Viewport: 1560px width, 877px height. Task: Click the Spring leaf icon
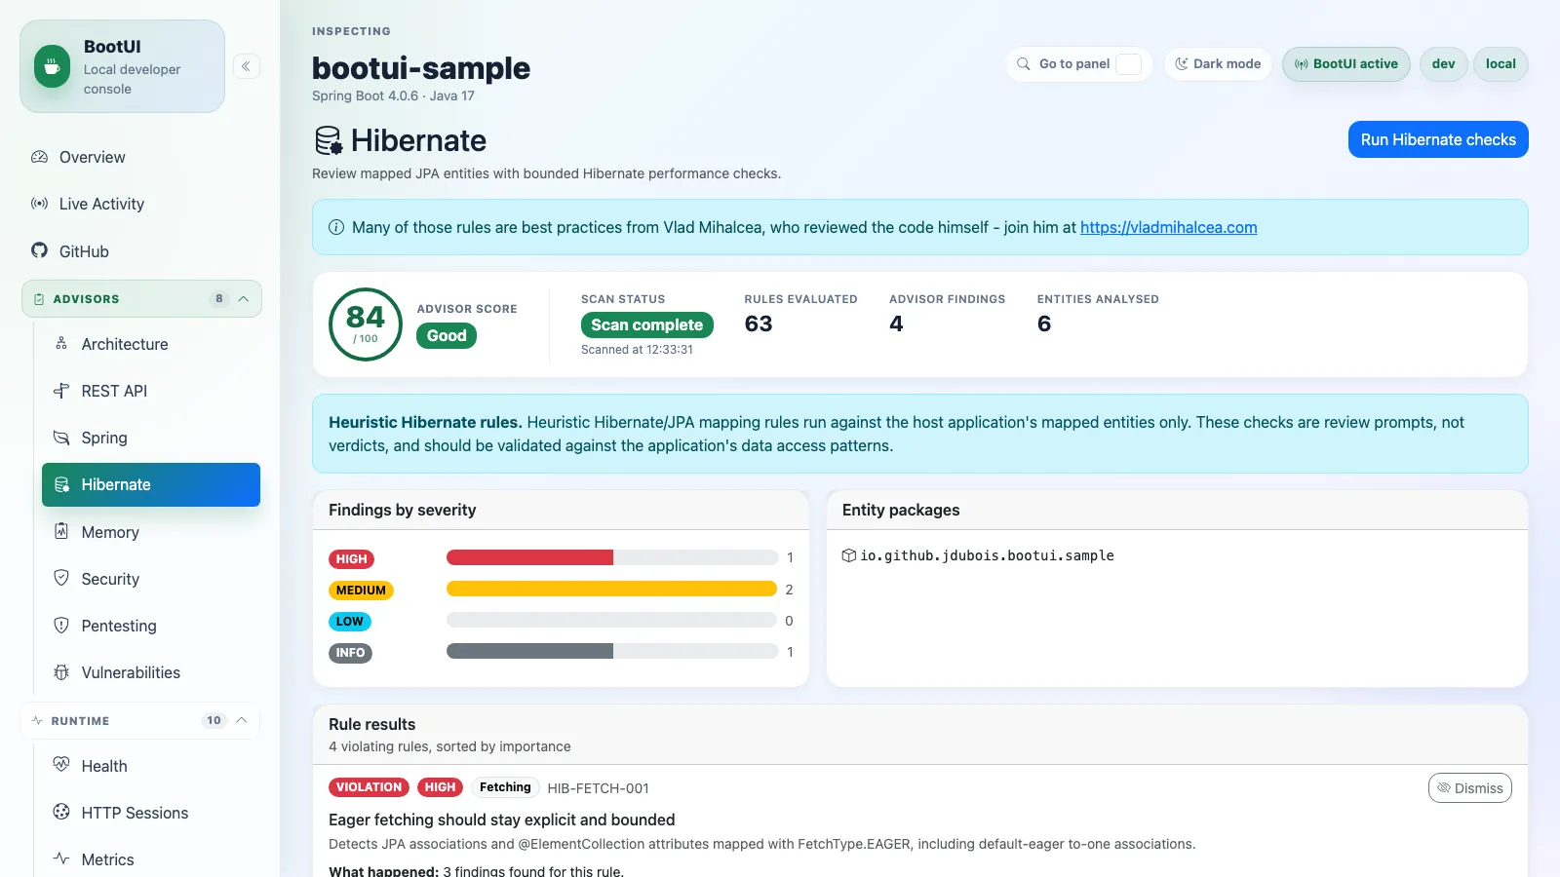61,438
